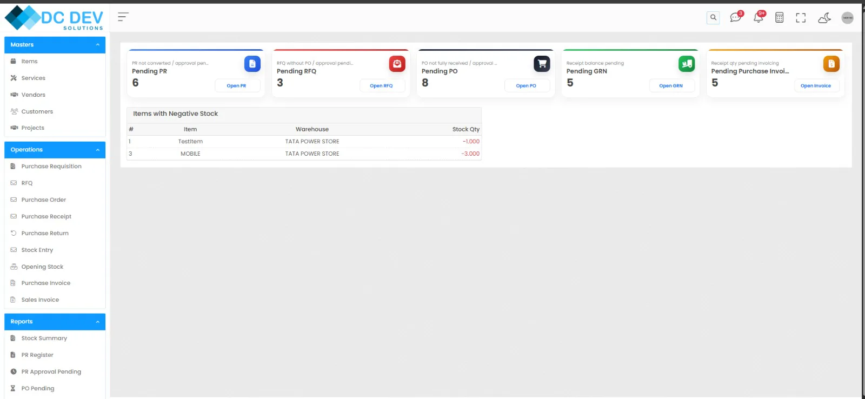865x399 pixels.
Task: Open the calculator icon in header
Action: pos(779,18)
